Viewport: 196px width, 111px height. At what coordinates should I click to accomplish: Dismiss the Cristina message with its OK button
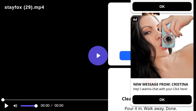coord(162,100)
